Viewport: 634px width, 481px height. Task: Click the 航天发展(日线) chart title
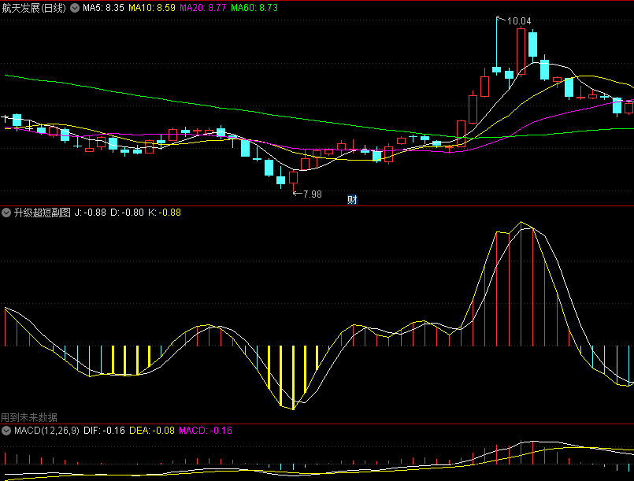pos(34,8)
